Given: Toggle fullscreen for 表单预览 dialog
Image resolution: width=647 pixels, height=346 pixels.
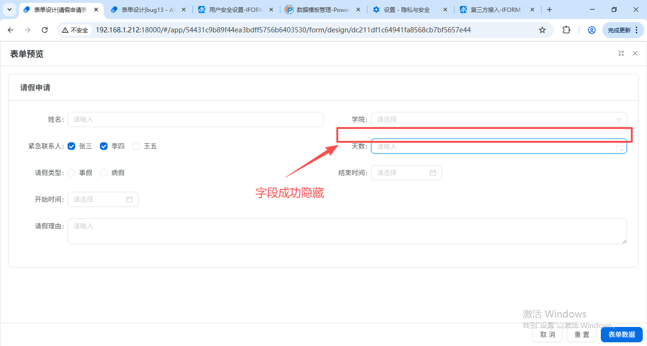Looking at the screenshot, I should [x=621, y=53].
